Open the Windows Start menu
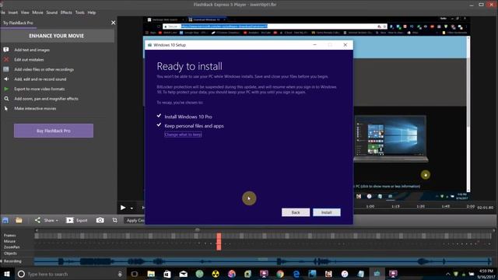Image resolution: width=498 pixels, height=280 pixels. point(6,274)
